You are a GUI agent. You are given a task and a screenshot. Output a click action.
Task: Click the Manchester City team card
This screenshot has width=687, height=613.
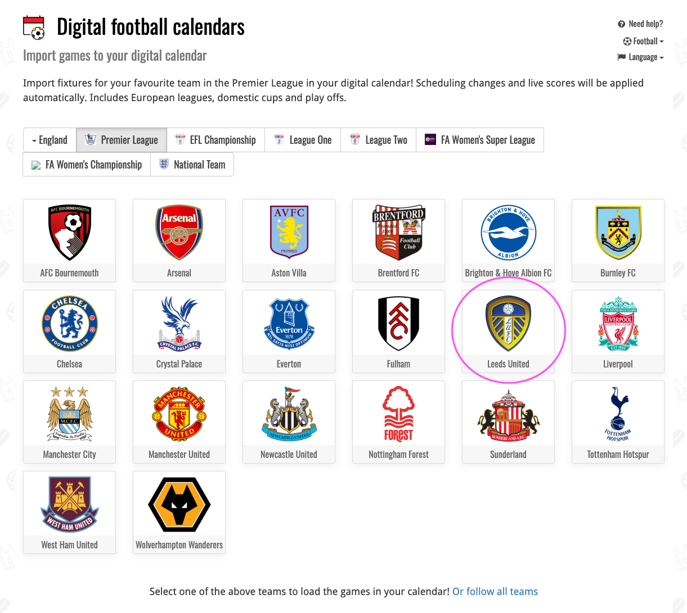coord(69,422)
